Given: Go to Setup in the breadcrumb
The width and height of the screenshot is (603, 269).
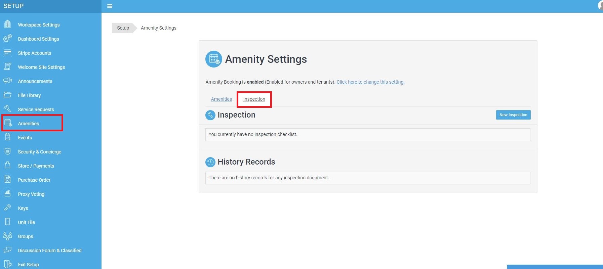Looking at the screenshot, I should (x=123, y=28).
